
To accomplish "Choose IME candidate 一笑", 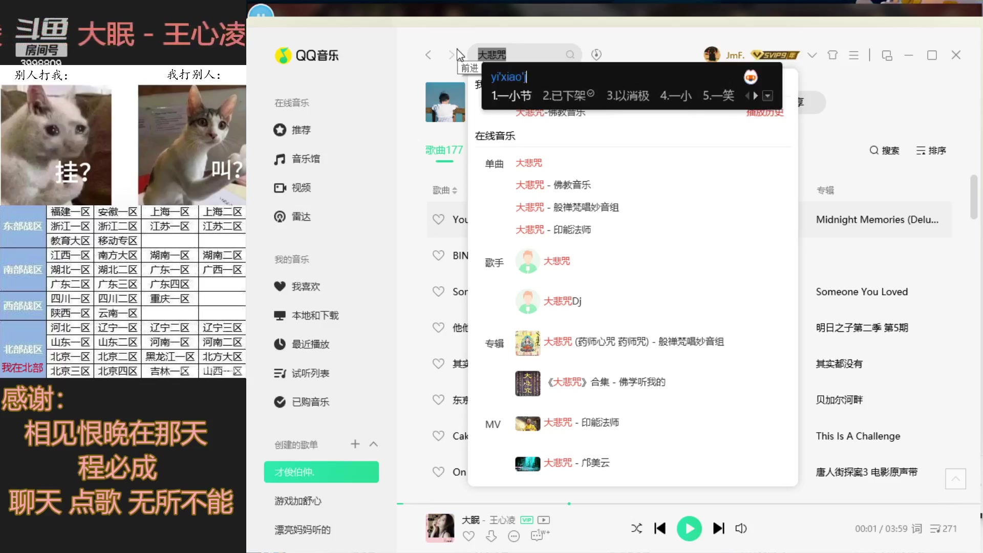I will (718, 96).
